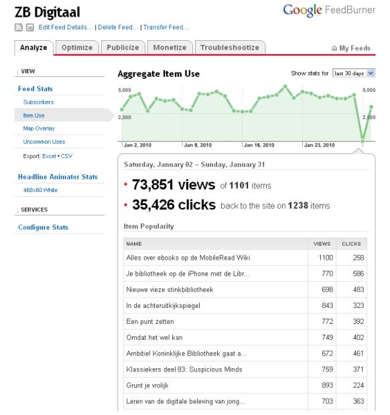The width and height of the screenshot is (390, 415).
Task: Click the gray page icon next to the RSS icon
Action: tap(30, 27)
